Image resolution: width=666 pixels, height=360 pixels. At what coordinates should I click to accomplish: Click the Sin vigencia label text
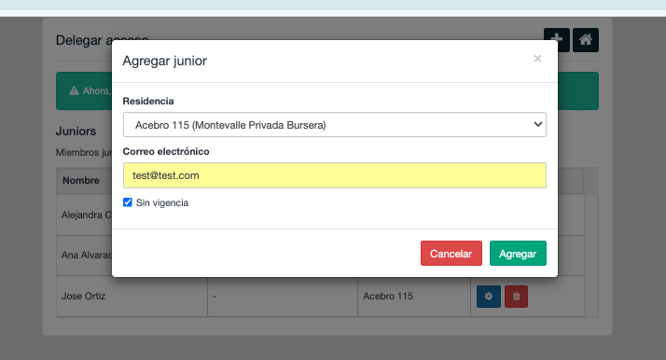click(x=162, y=203)
